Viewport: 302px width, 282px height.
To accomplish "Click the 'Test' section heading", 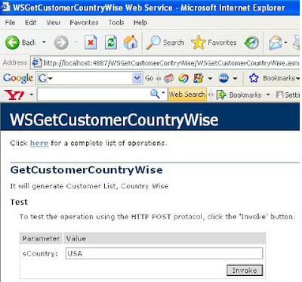I will click(19, 202).
